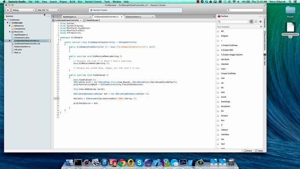Select the #if snippet

tap(222, 31)
